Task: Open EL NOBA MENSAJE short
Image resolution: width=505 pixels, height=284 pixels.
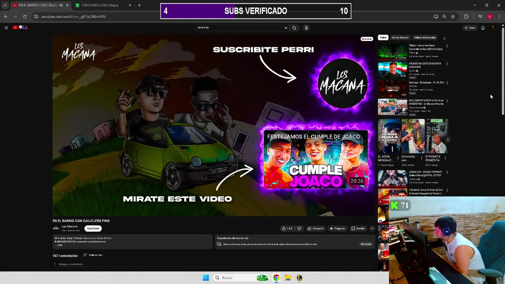Action: click(x=389, y=136)
